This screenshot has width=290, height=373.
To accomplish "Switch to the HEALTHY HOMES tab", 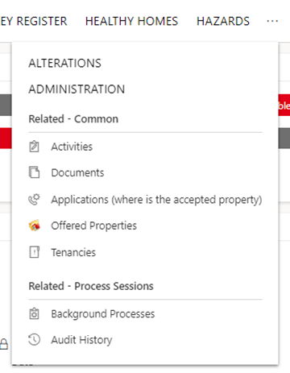I will click(131, 21).
